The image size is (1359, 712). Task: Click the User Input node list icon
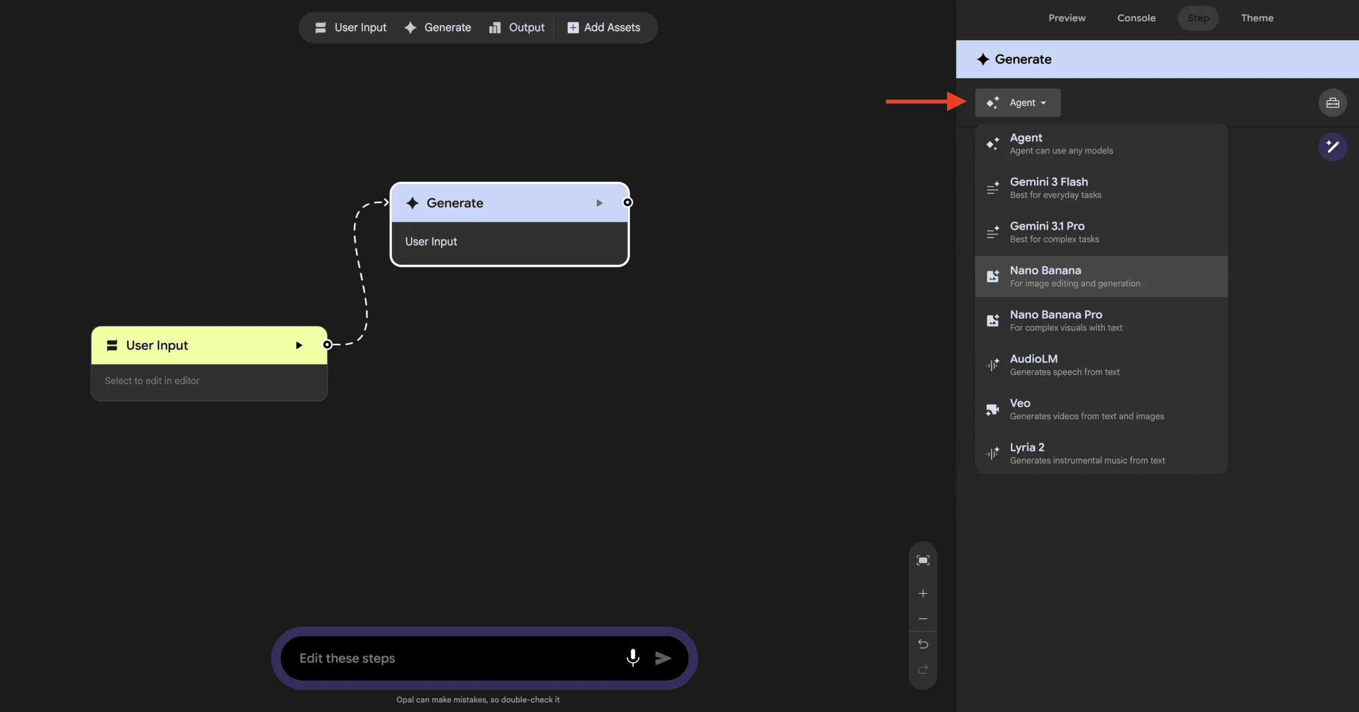112,345
